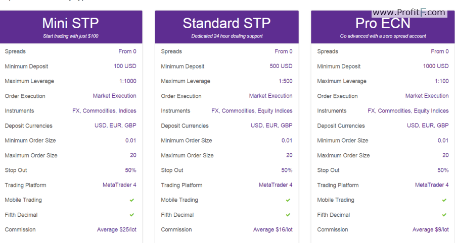
Task: Click Standard STP 'FX, Commodities, Equity Indices'
Action: pyautogui.click(x=252, y=110)
